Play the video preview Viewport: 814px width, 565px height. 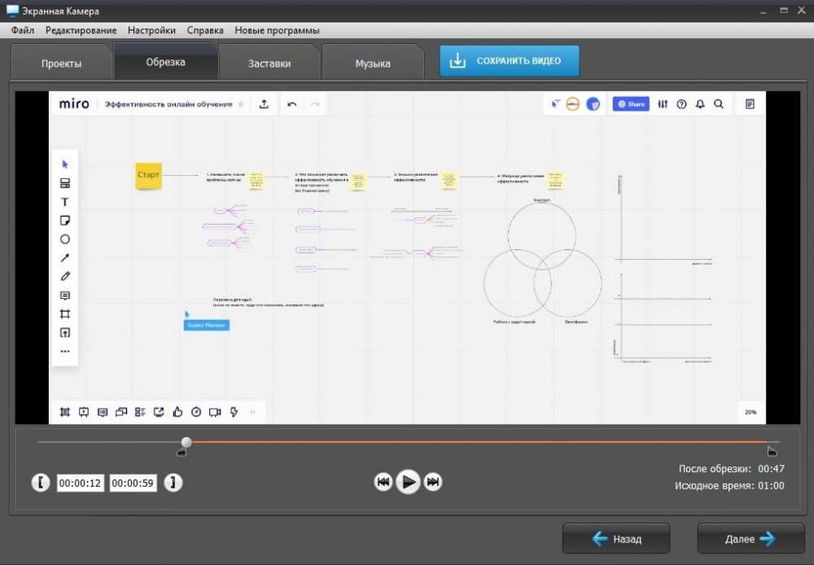pos(408,482)
